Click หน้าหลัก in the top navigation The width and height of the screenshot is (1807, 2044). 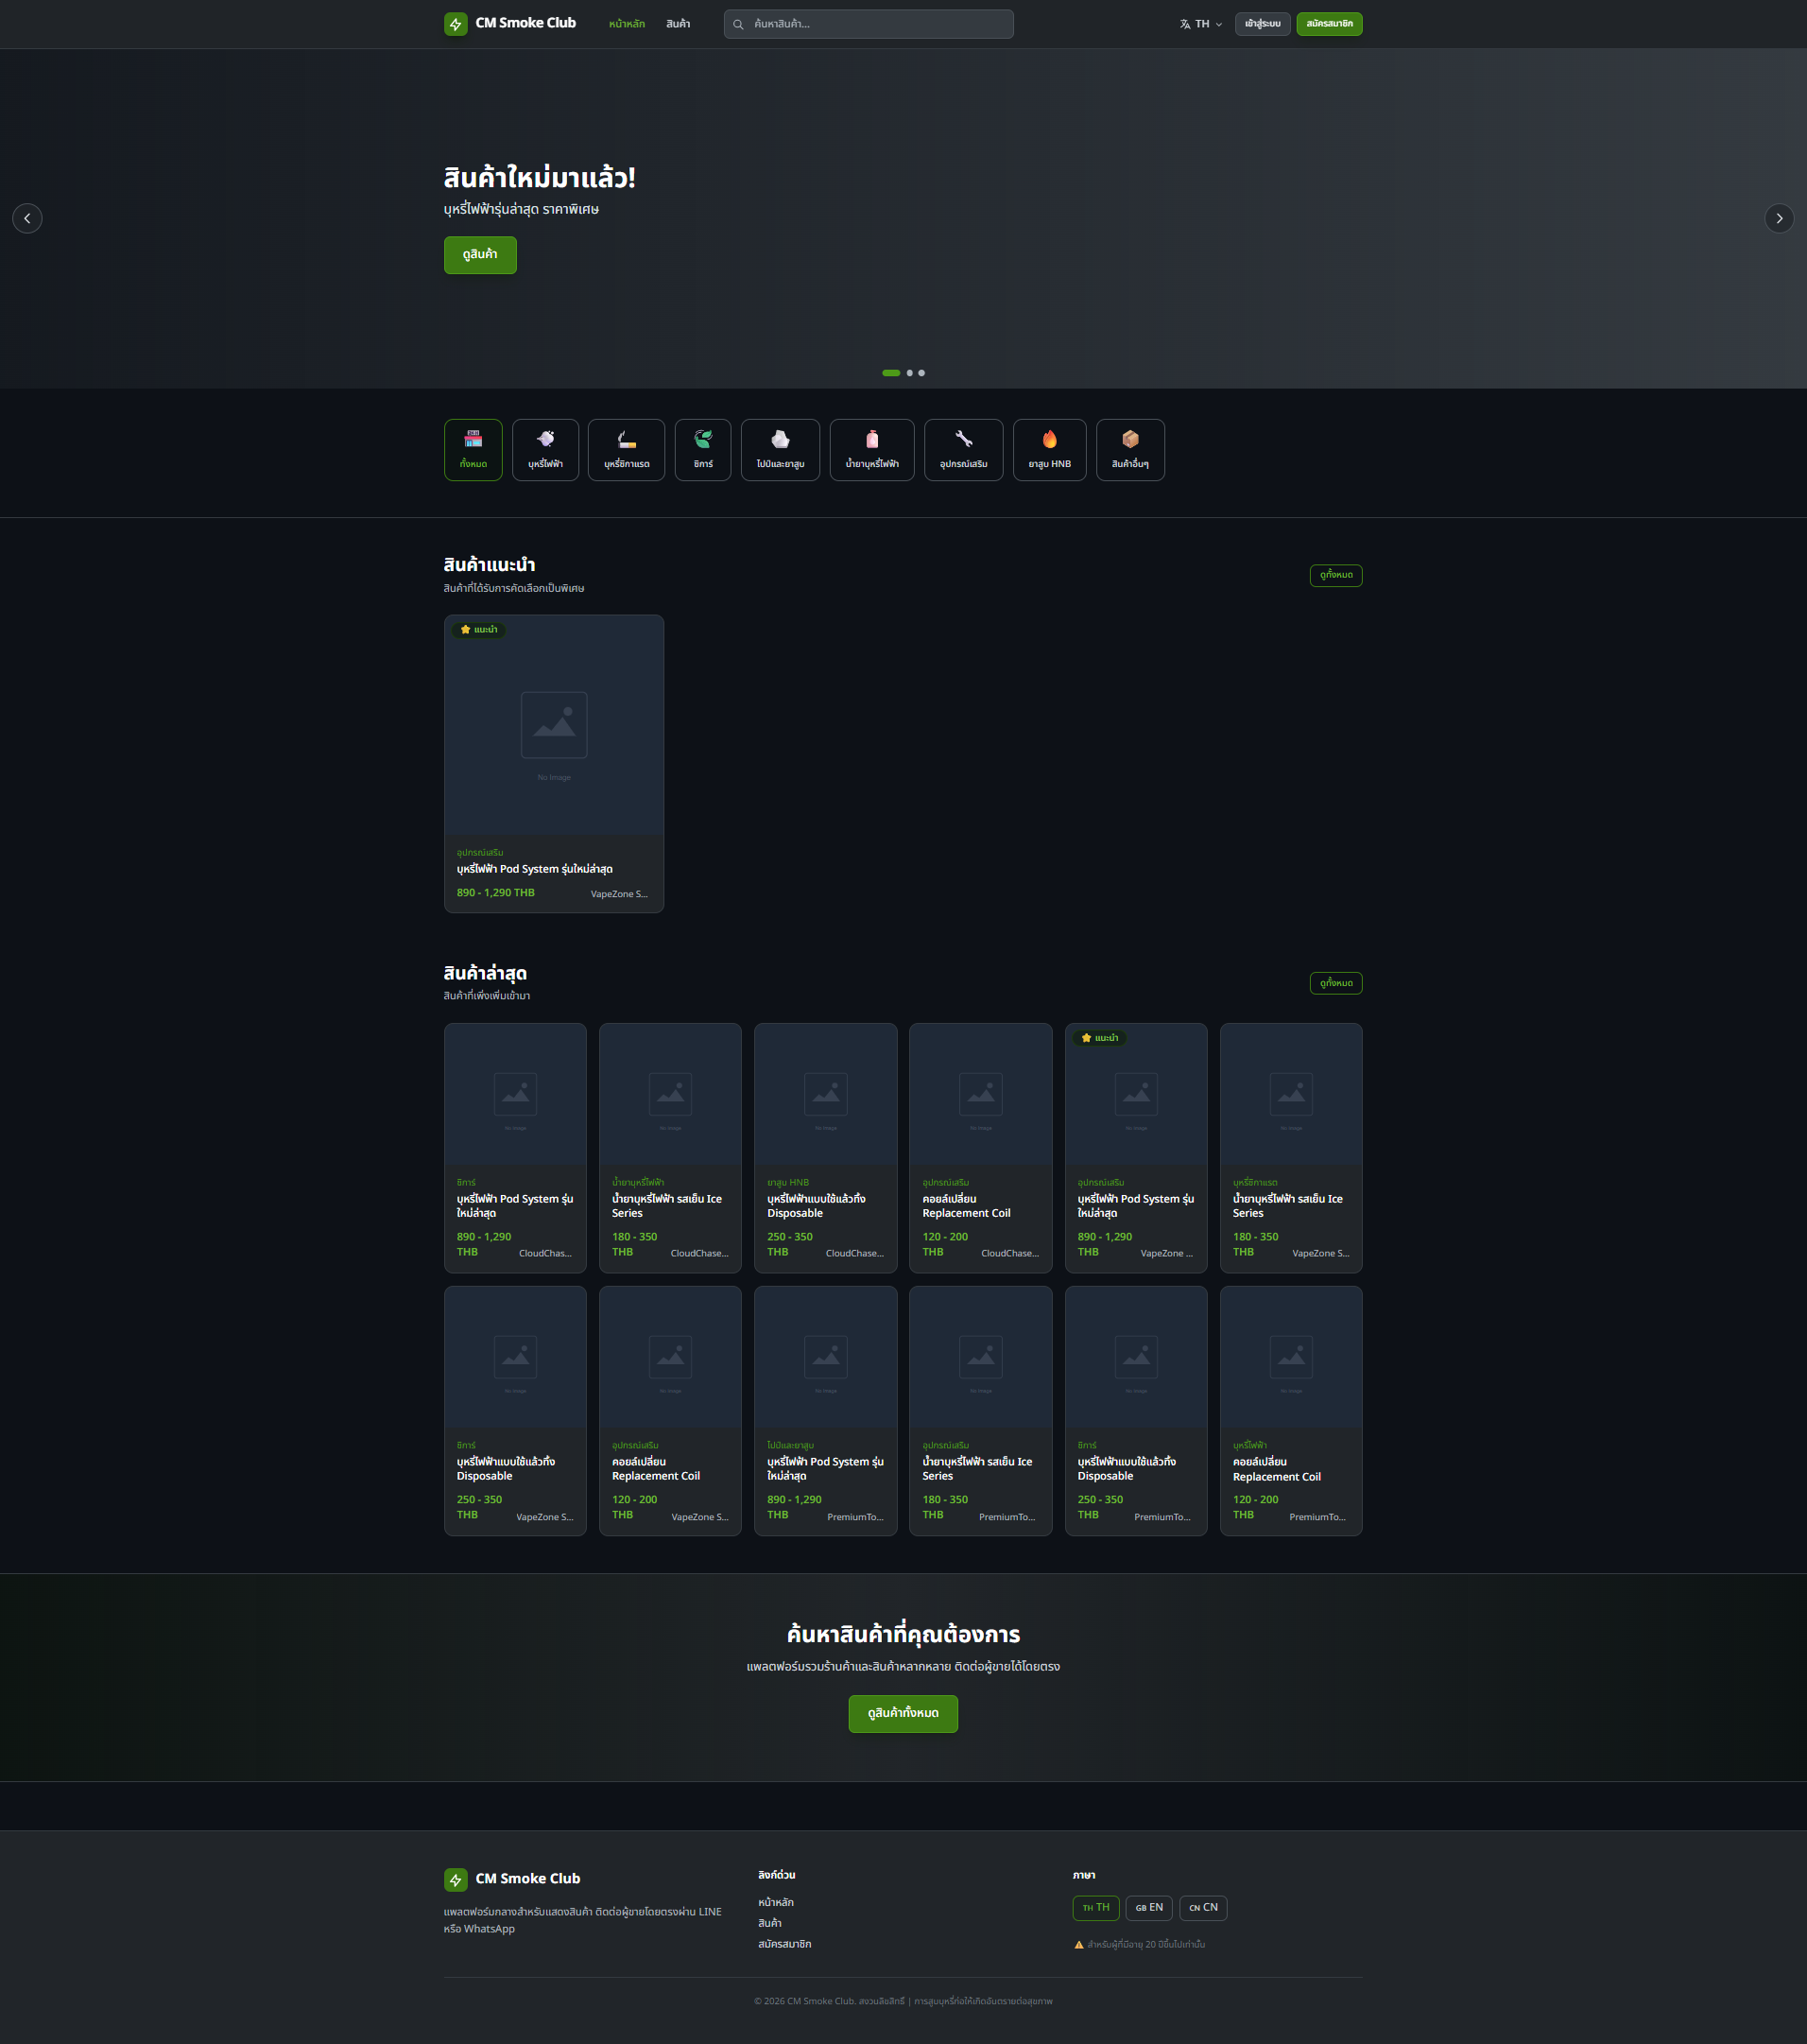(x=627, y=24)
